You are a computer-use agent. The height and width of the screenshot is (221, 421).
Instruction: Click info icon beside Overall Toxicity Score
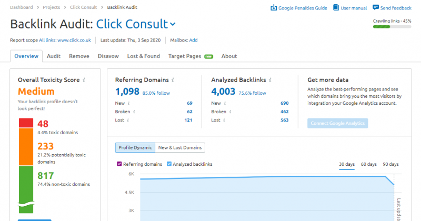[84, 80]
